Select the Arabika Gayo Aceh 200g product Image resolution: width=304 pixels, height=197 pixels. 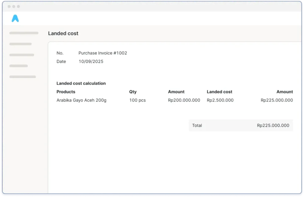81,100
